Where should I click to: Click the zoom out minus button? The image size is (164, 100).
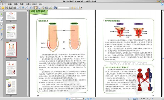click(150, 99)
